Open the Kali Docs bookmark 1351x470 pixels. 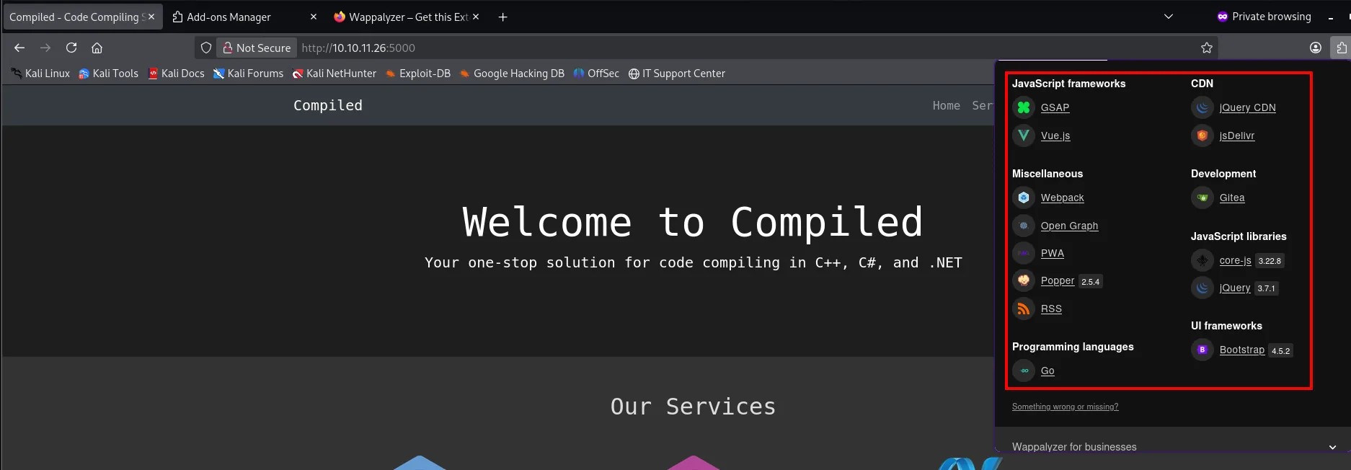click(x=176, y=74)
